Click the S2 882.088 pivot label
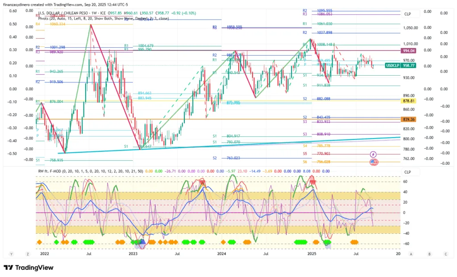The image size is (457, 277). click(316, 99)
